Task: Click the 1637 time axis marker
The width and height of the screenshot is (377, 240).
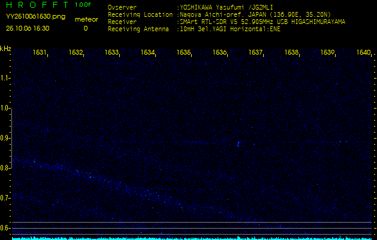Action: pyautogui.click(x=255, y=52)
